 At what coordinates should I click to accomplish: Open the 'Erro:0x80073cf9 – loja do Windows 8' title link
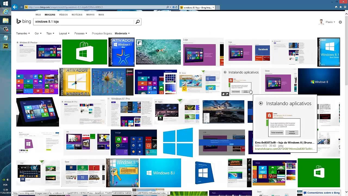(285, 143)
